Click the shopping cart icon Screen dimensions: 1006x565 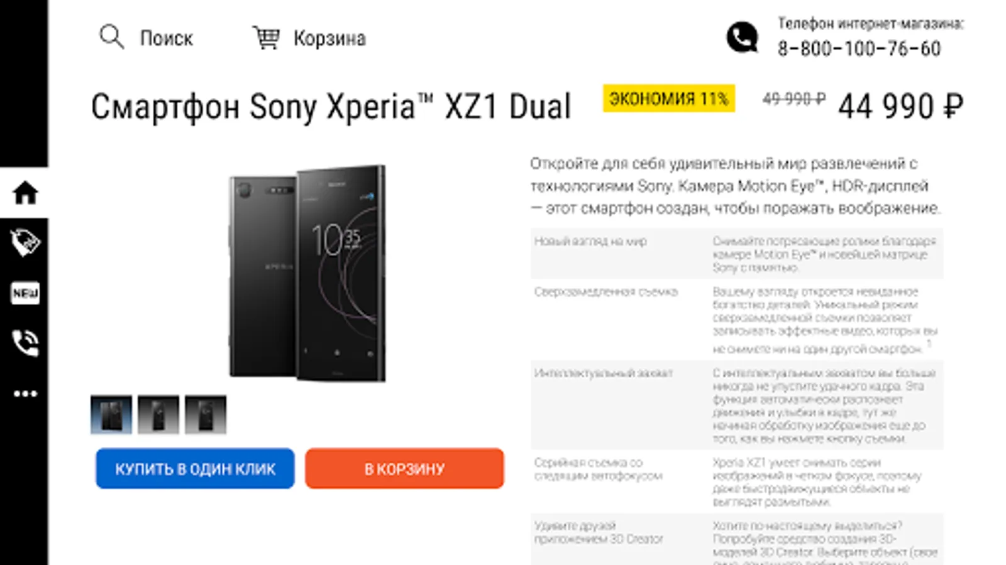[x=266, y=37]
